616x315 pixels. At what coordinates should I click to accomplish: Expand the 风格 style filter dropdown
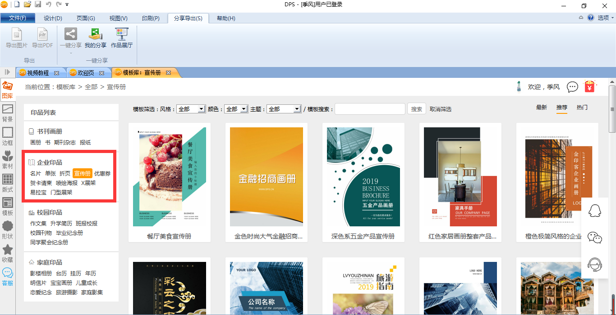click(x=191, y=109)
